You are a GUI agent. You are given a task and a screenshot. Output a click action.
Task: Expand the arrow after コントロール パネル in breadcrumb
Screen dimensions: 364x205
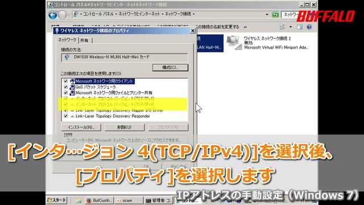point(116,14)
